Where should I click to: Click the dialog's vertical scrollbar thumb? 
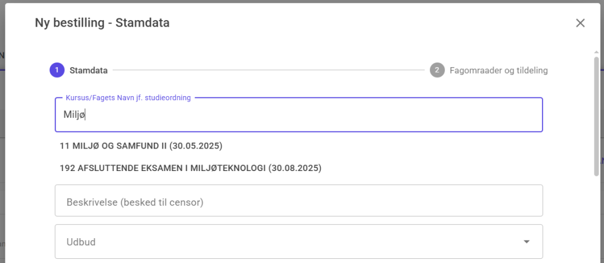click(596, 115)
